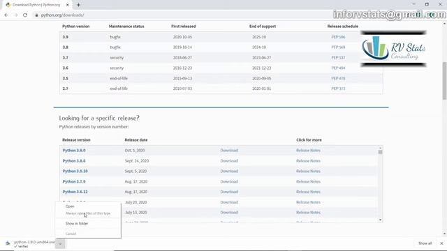Choose Show in folder menu entry
The height and width of the screenshot is (251, 447).
(x=77, y=223)
